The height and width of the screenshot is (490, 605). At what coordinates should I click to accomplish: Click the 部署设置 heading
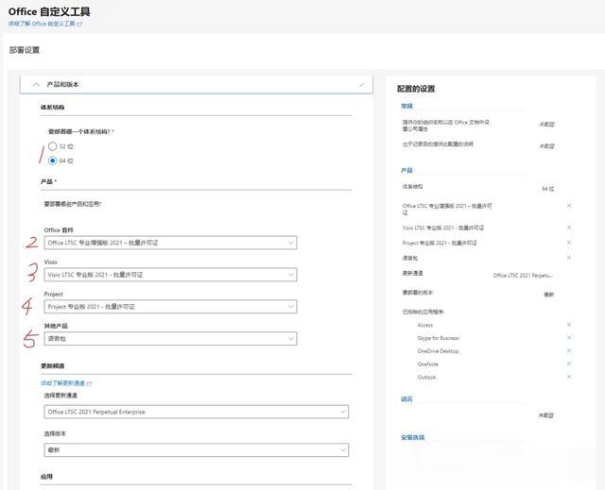pos(25,50)
